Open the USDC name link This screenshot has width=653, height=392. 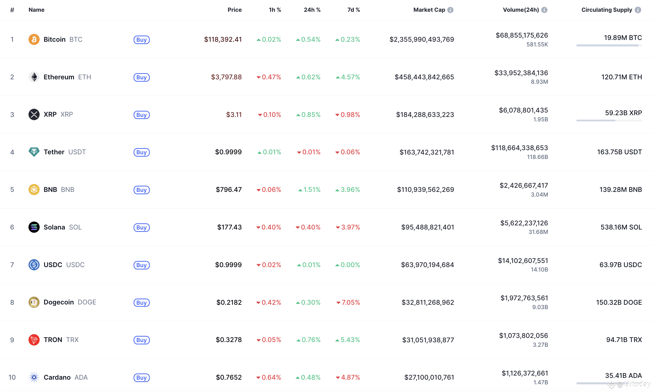tap(64, 265)
